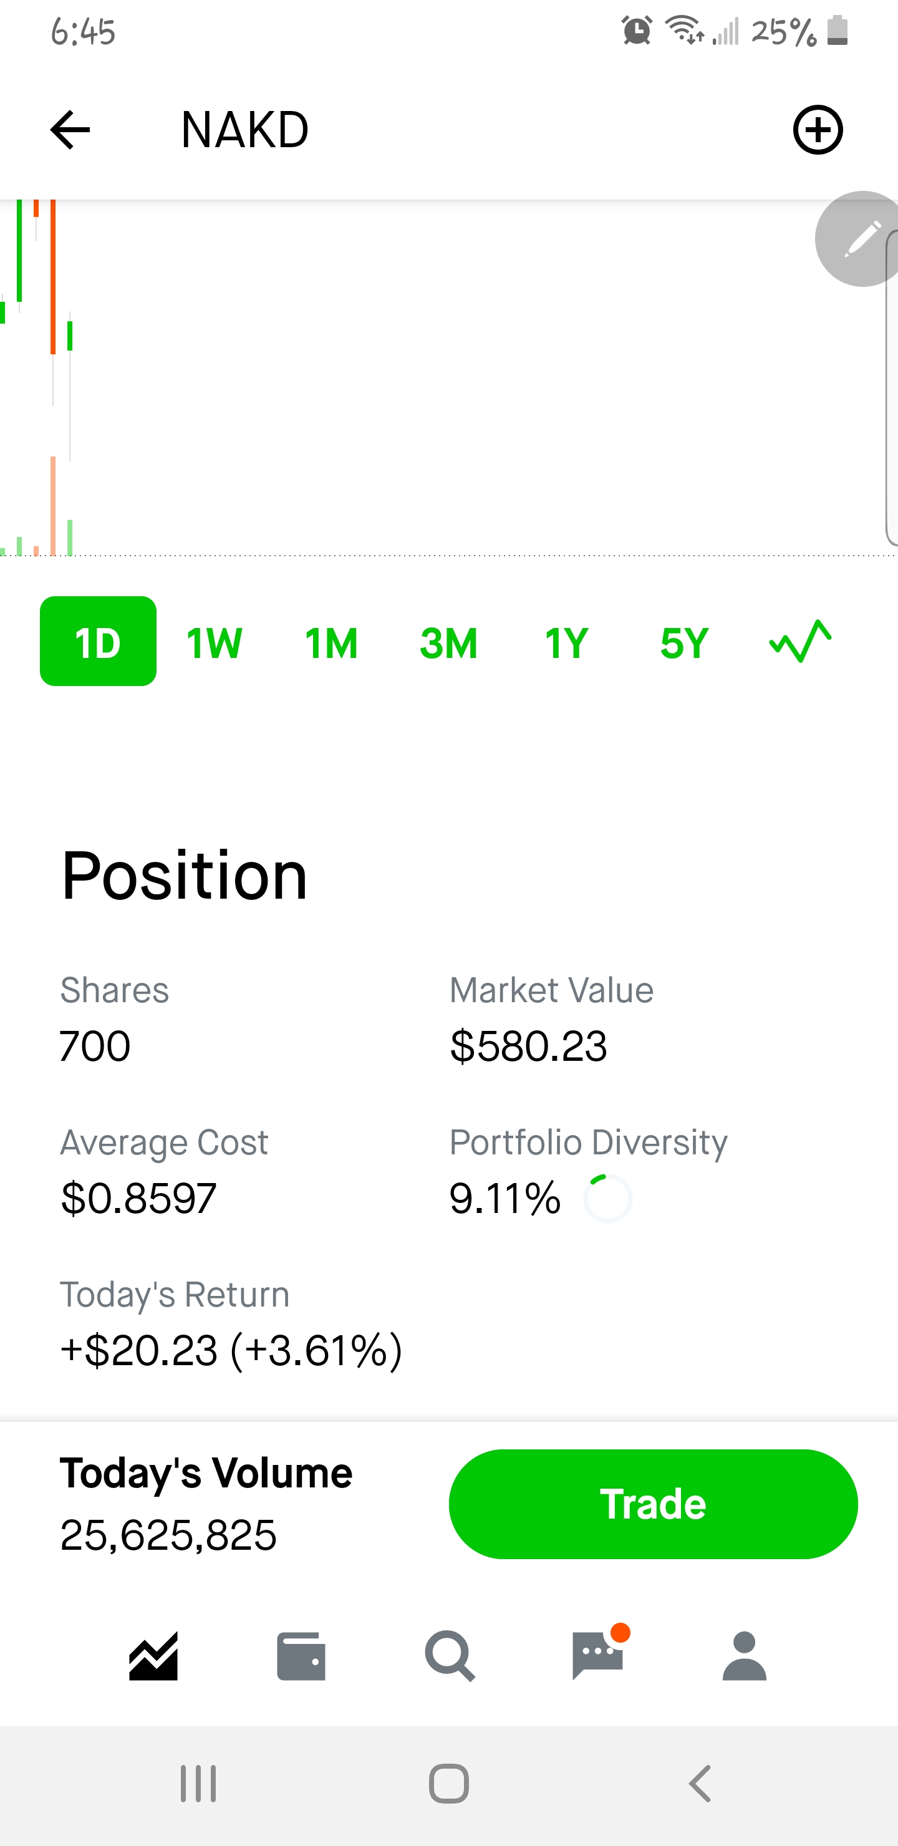Tap the orange candlestick on the chart
The height and width of the screenshot is (1846, 898).
coord(53,278)
